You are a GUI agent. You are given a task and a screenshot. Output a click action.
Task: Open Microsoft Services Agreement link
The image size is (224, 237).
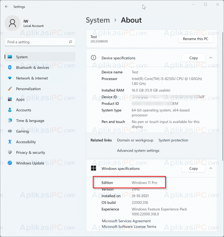(126, 221)
